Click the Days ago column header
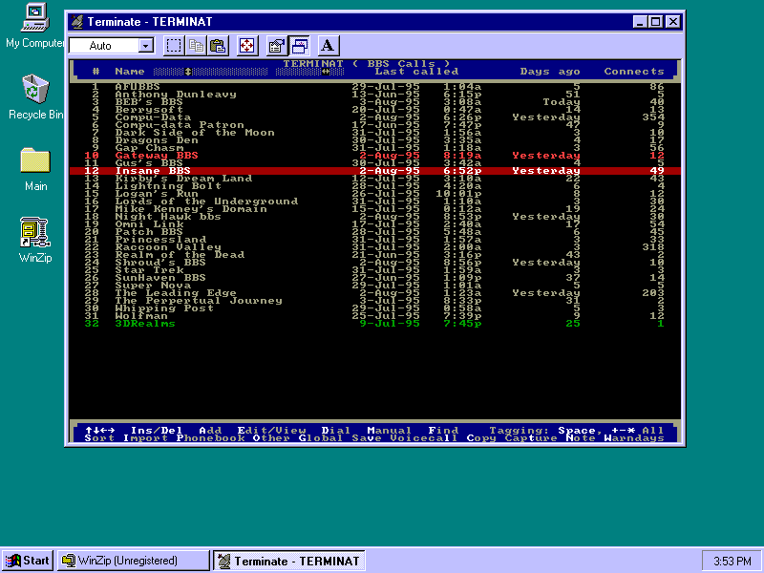 (550, 72)
